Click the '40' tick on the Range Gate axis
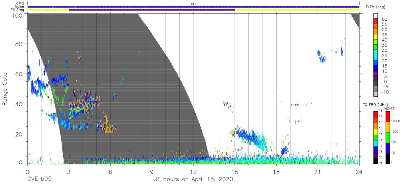The width and height of the screenshot is (404, 186). click(x=20, y=104)
